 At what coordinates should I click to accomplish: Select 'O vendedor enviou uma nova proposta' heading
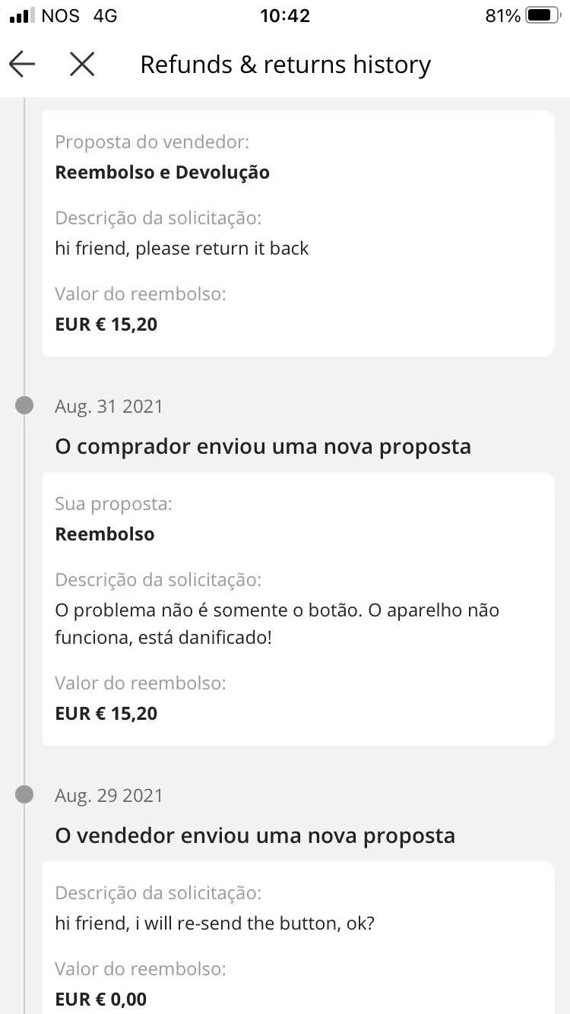tap(255, 835)
